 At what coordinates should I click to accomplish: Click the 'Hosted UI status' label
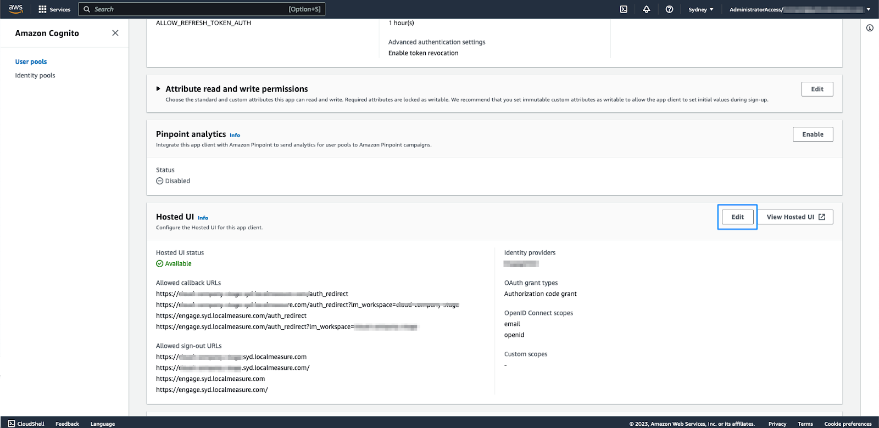[x=180, y=253]
